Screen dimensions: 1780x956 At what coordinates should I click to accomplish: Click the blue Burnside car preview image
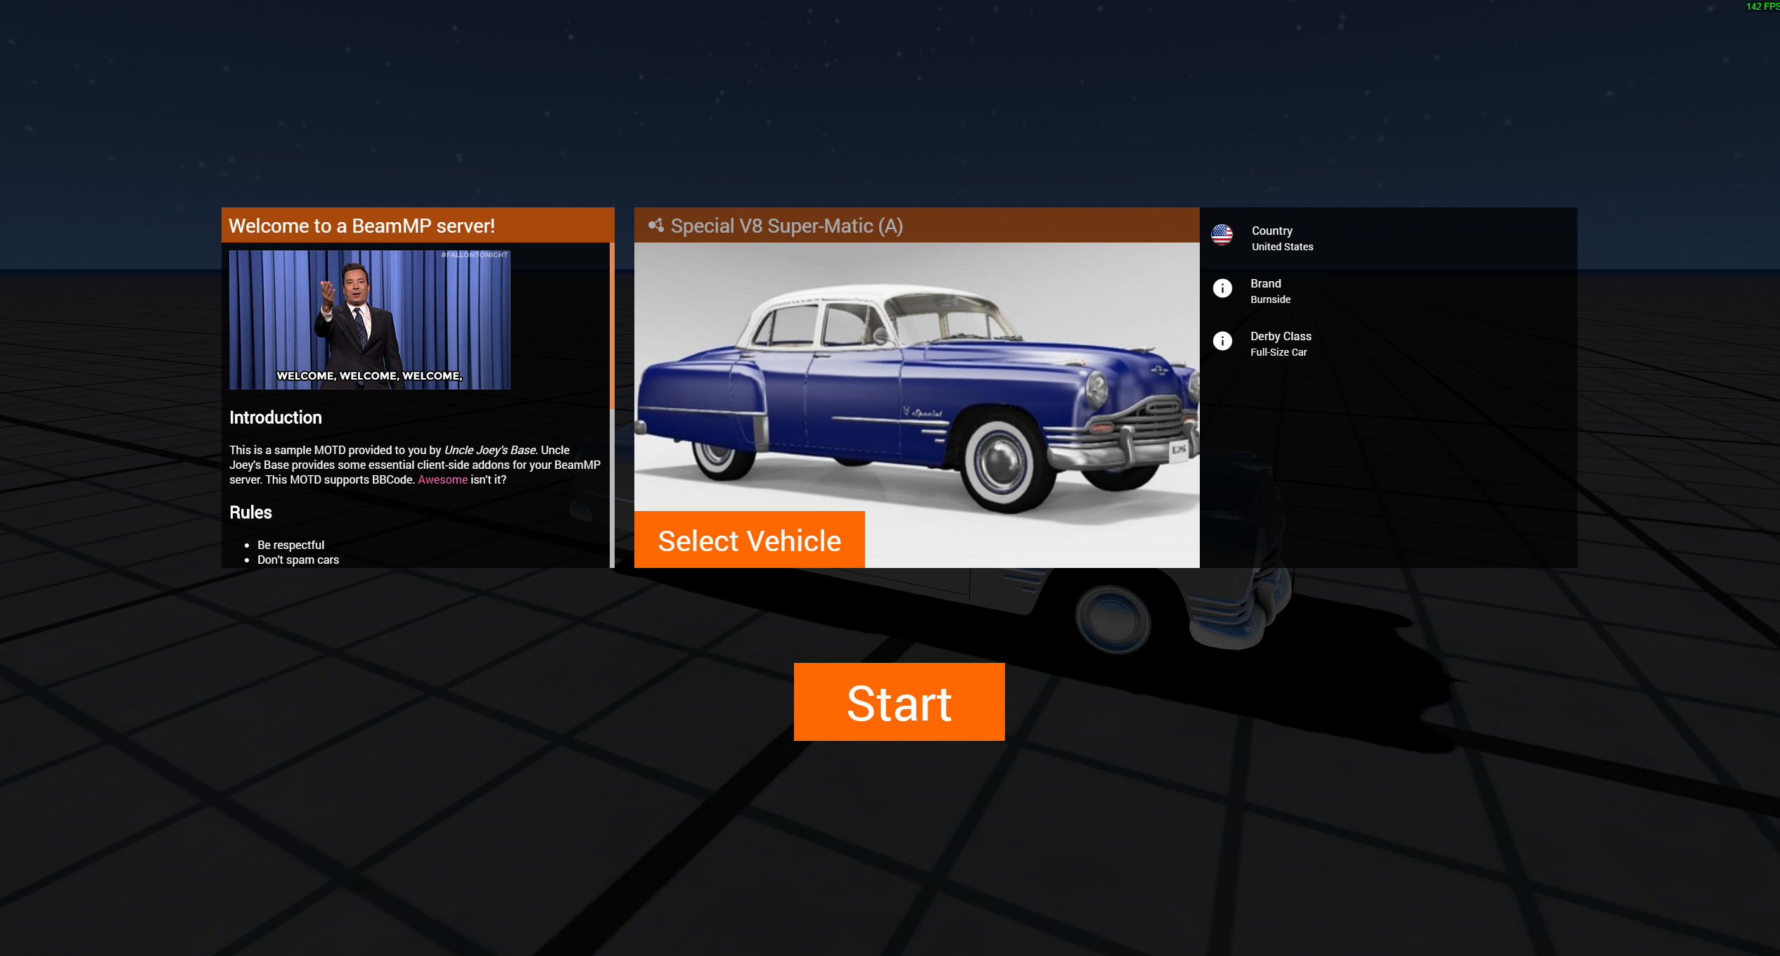(x=916, y=380)
